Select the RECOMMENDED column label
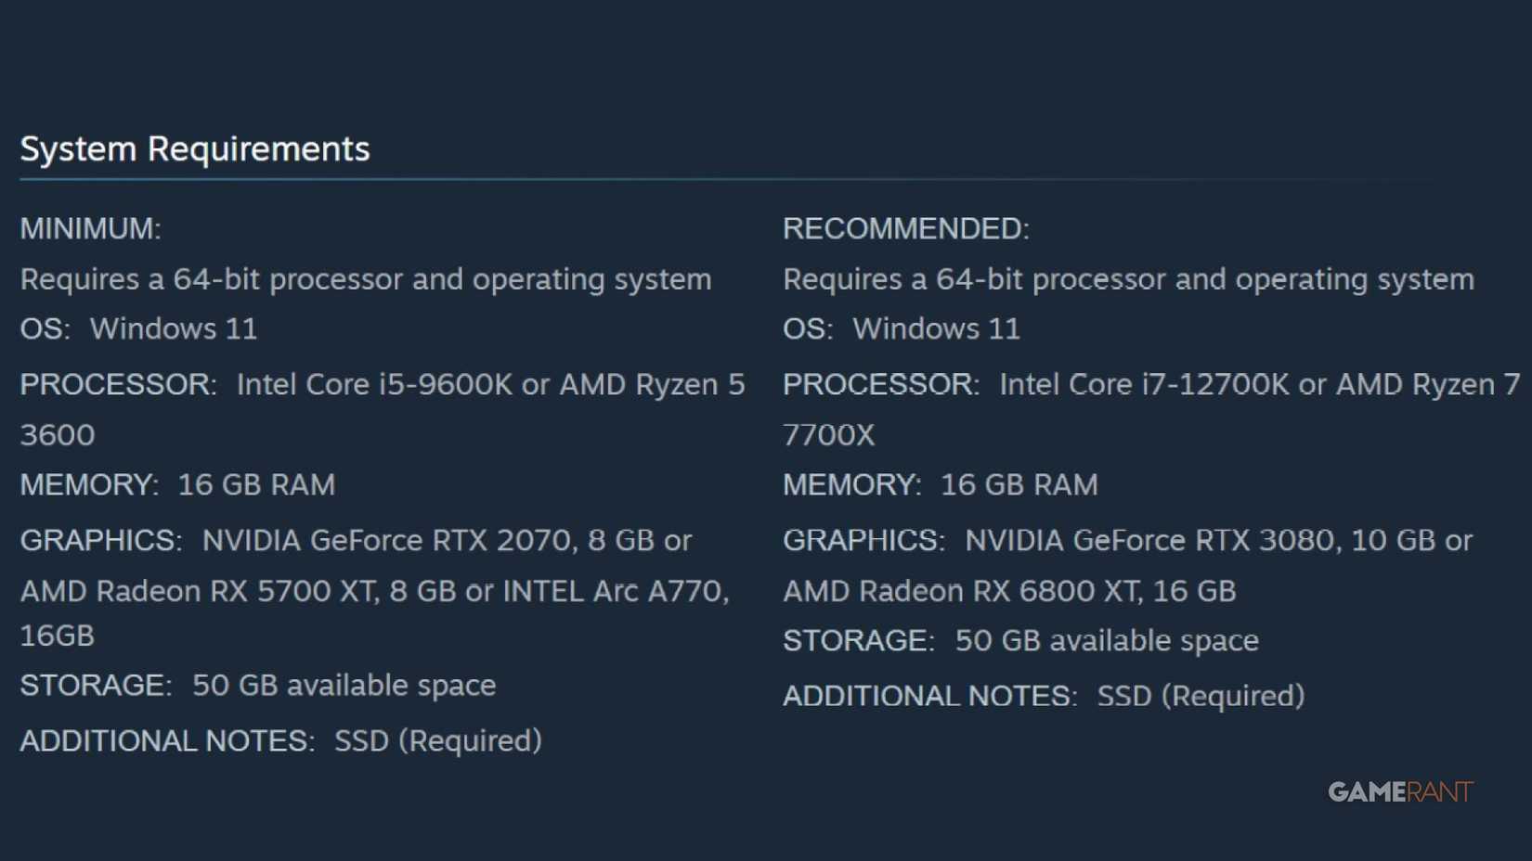The width and height of the screenshot is (1532, 861). tap(905, 228)
